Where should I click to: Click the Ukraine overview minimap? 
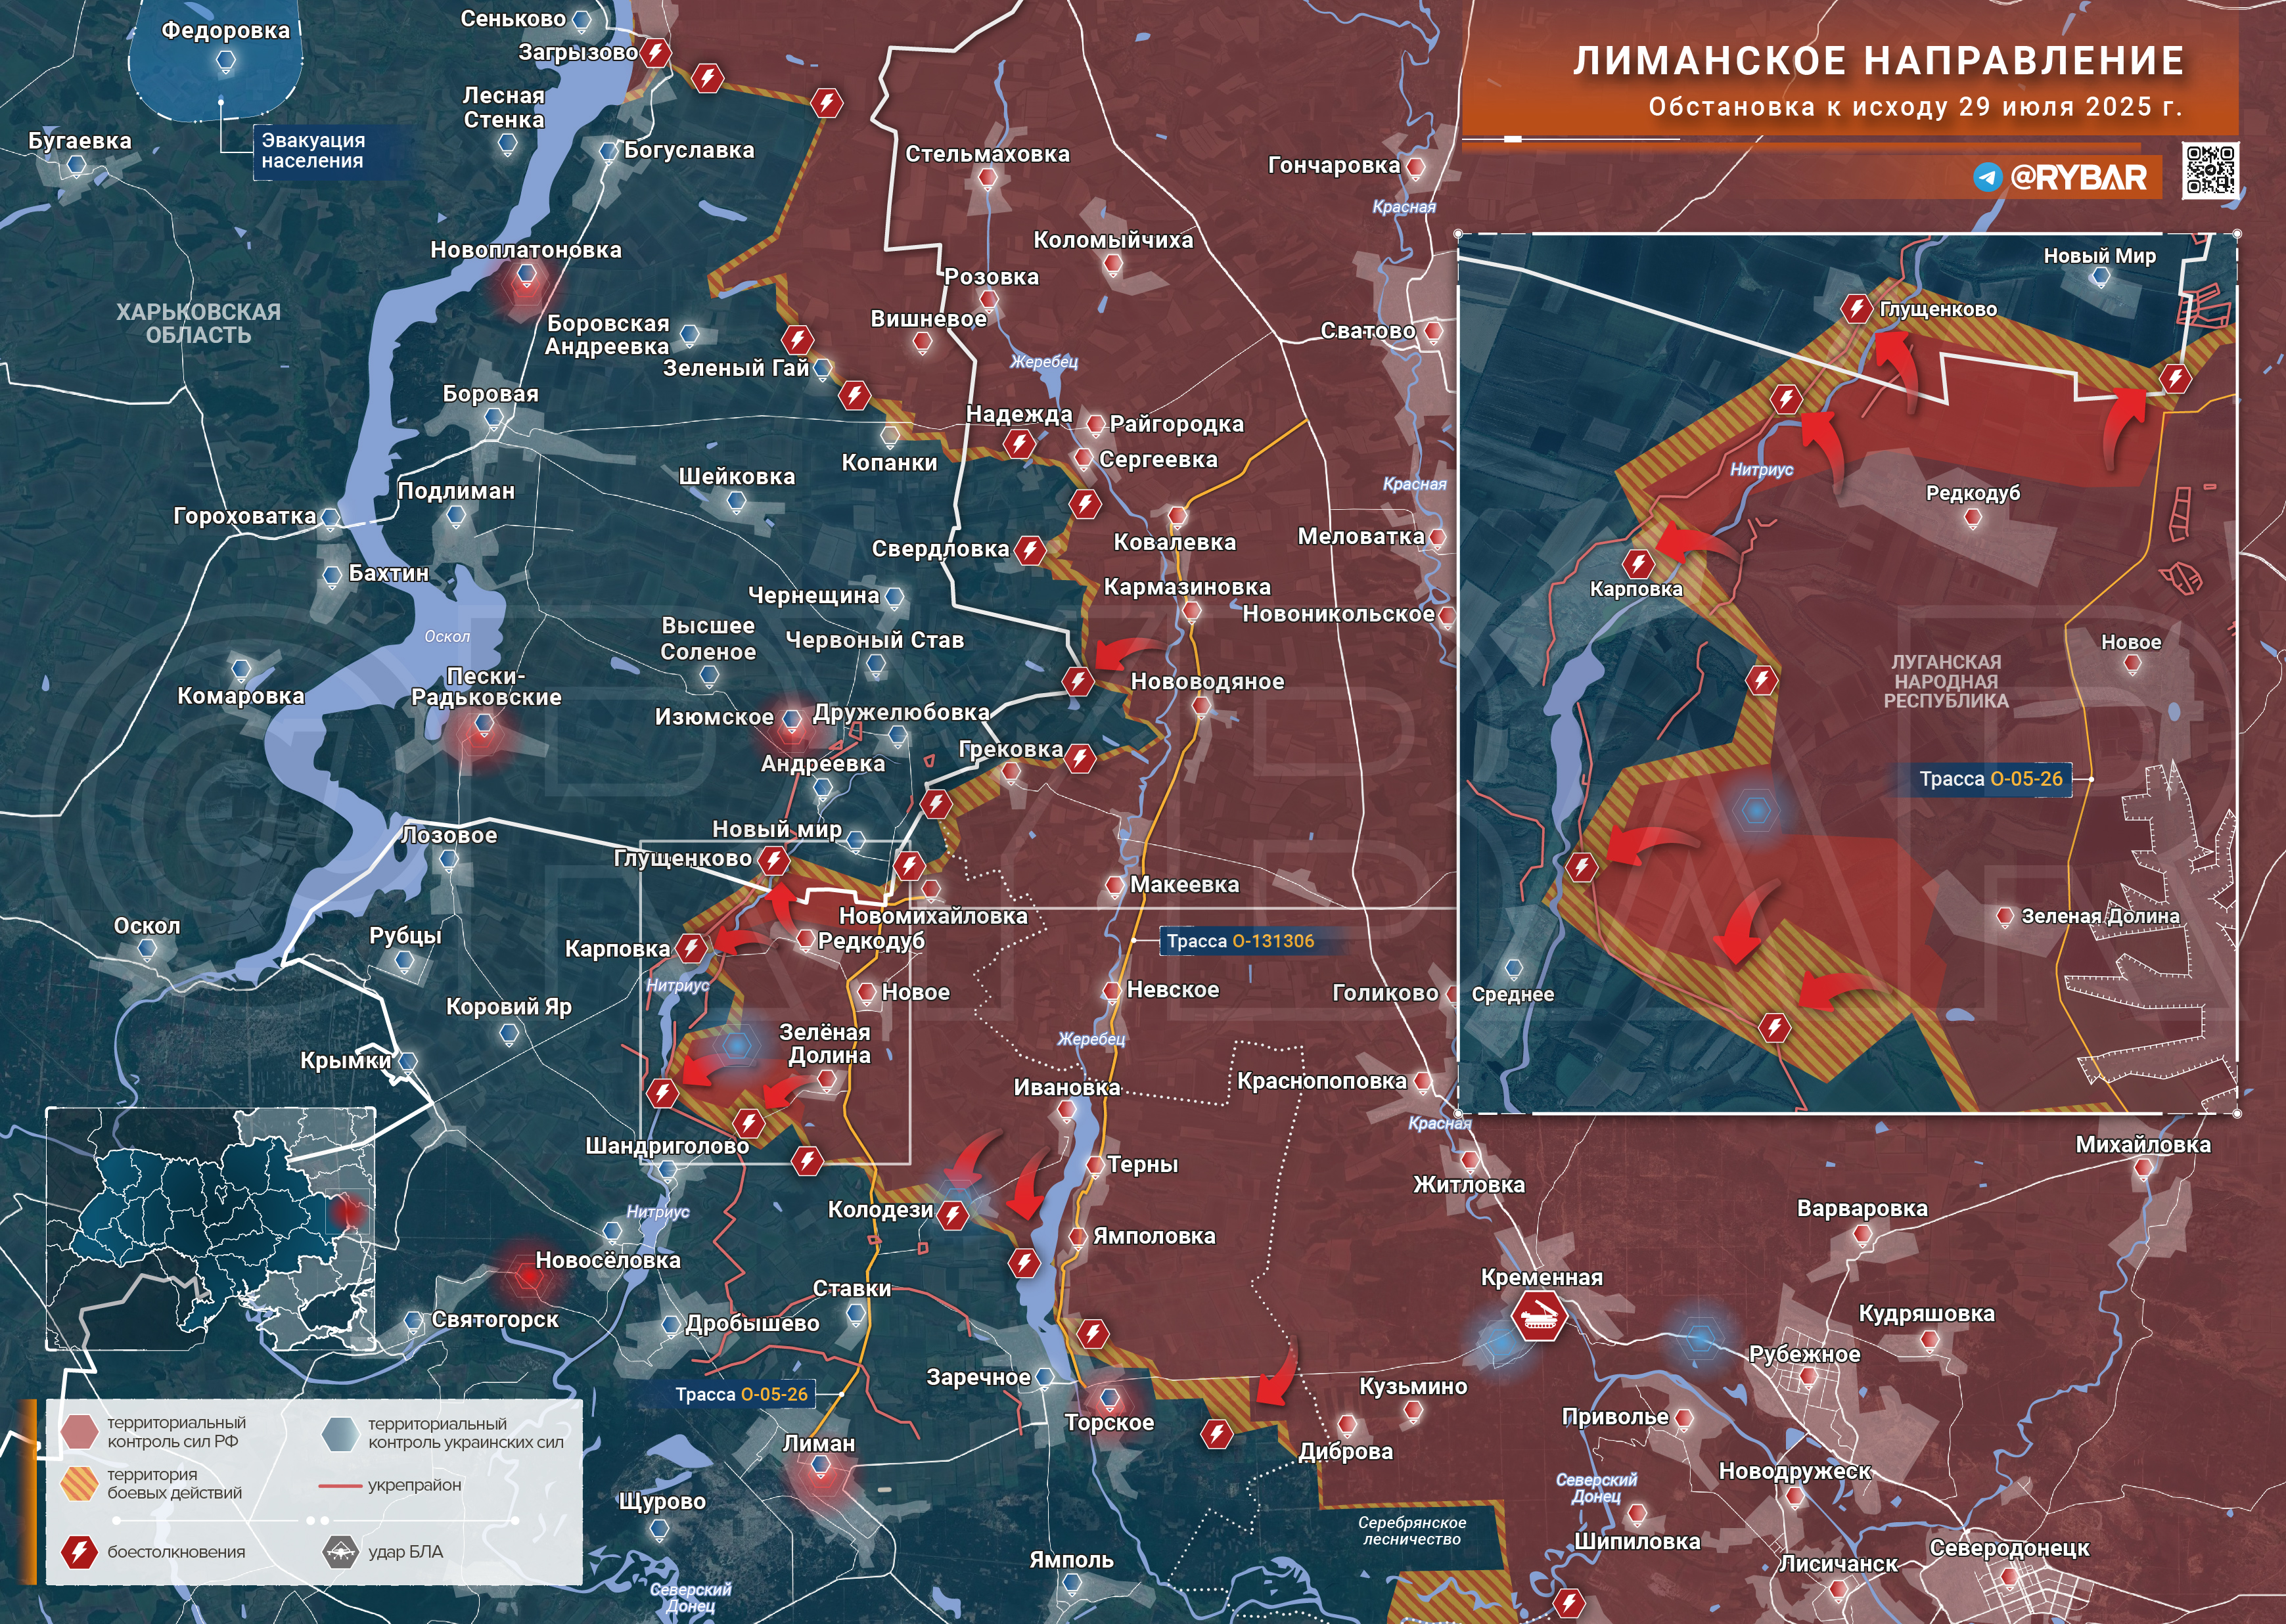point(210,1229)
